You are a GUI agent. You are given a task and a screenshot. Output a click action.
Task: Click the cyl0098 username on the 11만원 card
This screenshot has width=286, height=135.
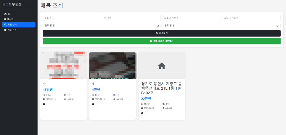70,99
